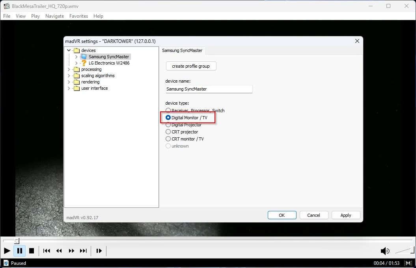The width and height of the screenshot is (416, 268).
Task: Click the Samsung SyncMaster tab
Action: [182, 50]
